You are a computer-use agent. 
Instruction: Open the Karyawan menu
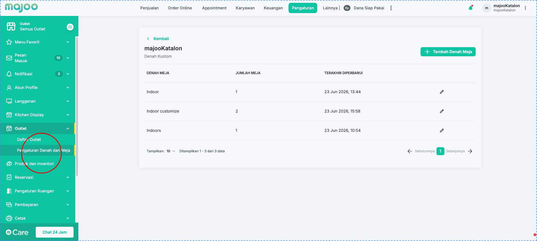point(245,8)
